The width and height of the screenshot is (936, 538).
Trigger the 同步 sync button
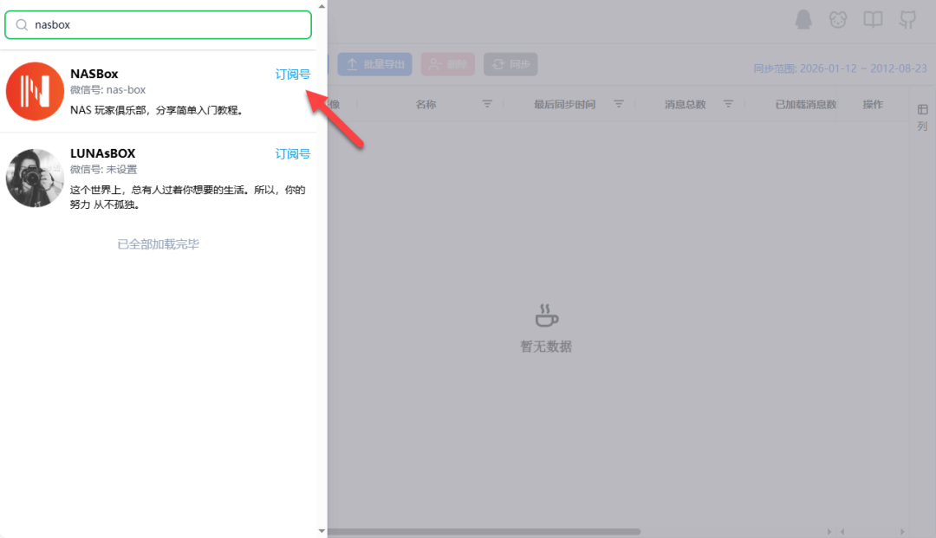510,63
